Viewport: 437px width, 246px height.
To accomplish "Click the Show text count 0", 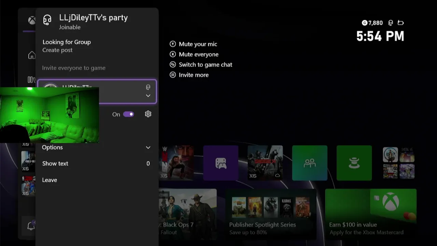I will pos(148,164).
